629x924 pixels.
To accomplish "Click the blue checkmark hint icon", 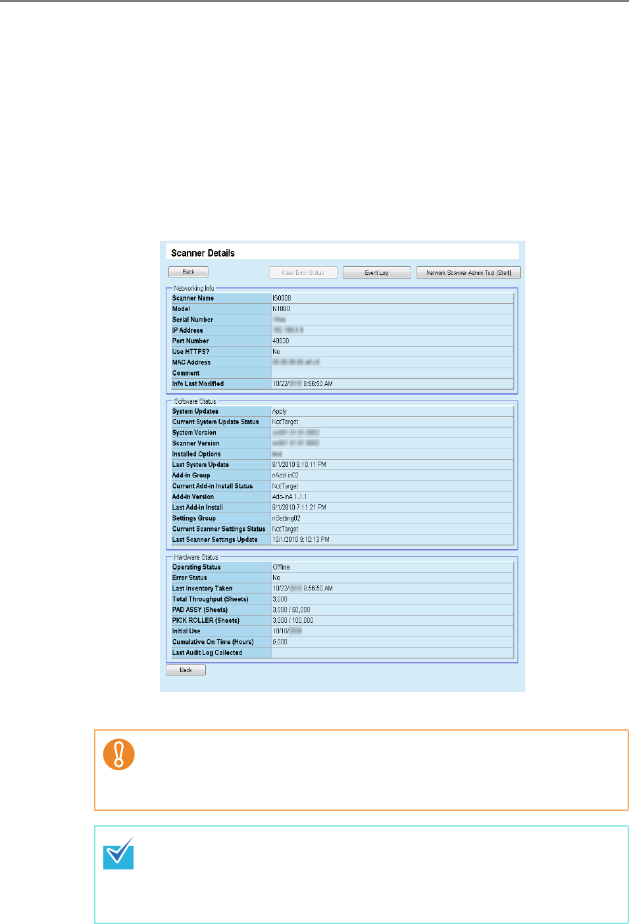I will click(119, 853).
